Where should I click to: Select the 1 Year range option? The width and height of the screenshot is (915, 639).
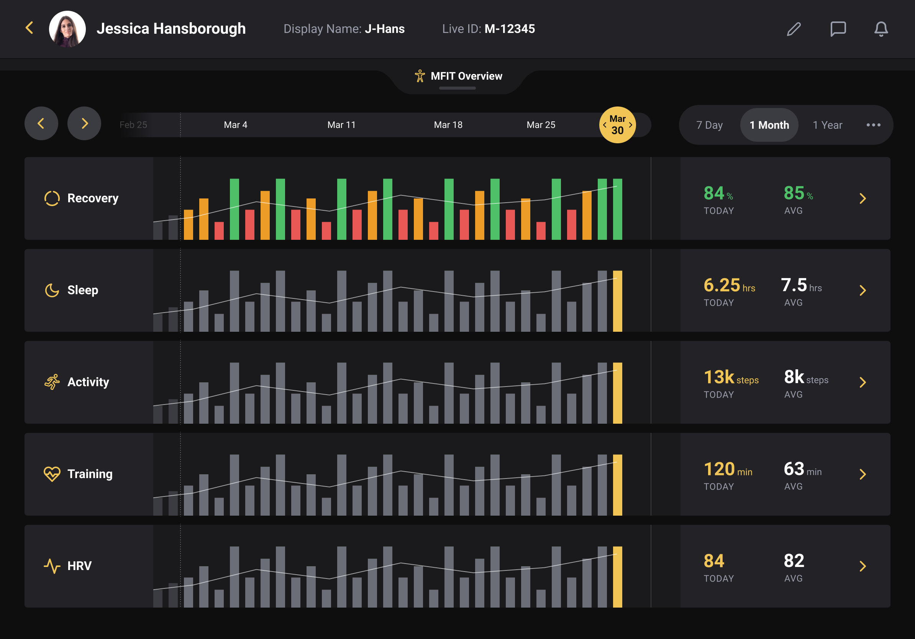tap(827, 125)
